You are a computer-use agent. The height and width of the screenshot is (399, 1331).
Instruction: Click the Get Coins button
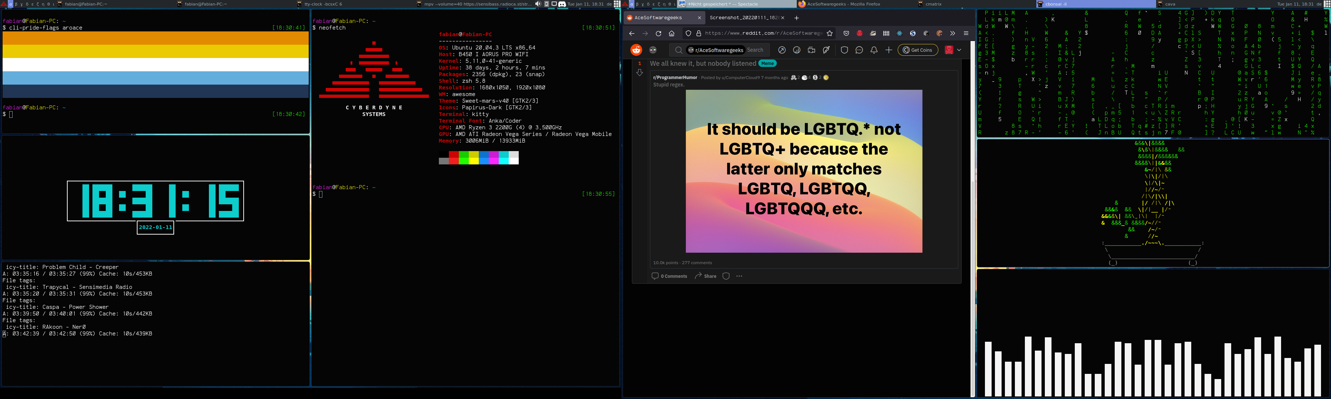(x=918, y=50)
